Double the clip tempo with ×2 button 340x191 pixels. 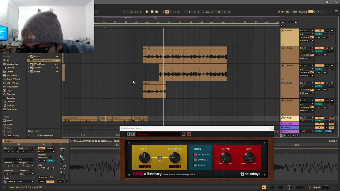tap(52, 168)
